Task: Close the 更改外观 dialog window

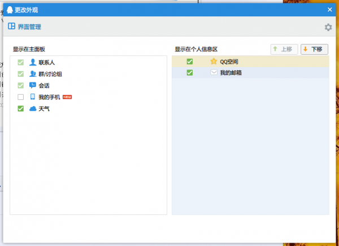Action: 330,9
